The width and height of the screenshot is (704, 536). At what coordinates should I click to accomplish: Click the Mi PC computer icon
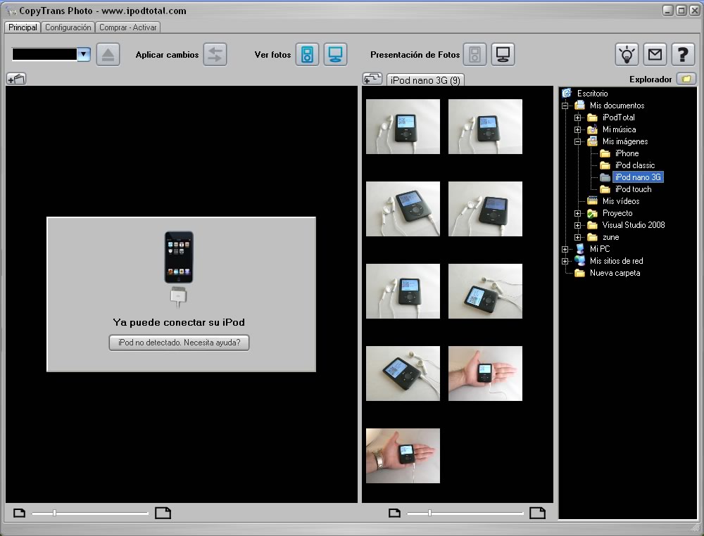[580, 248]
